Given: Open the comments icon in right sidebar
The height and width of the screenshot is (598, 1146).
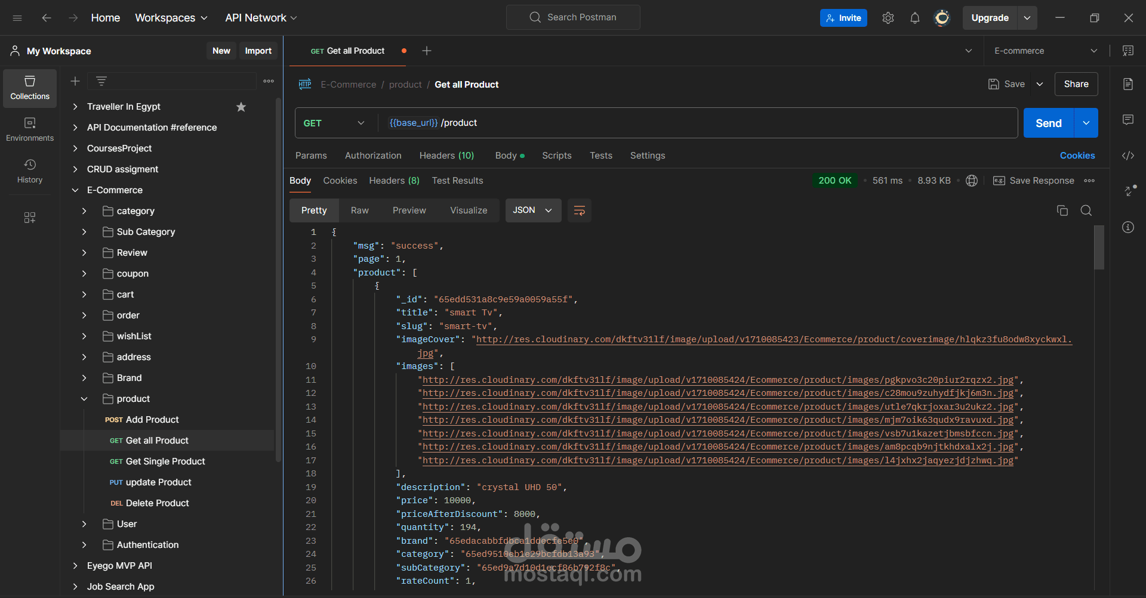Looking at the screenshot, I should (1128, 120).
